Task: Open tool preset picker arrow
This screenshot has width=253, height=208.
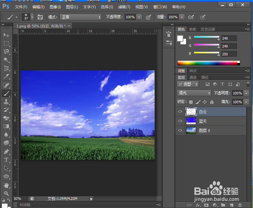Action: pos(16,17)
